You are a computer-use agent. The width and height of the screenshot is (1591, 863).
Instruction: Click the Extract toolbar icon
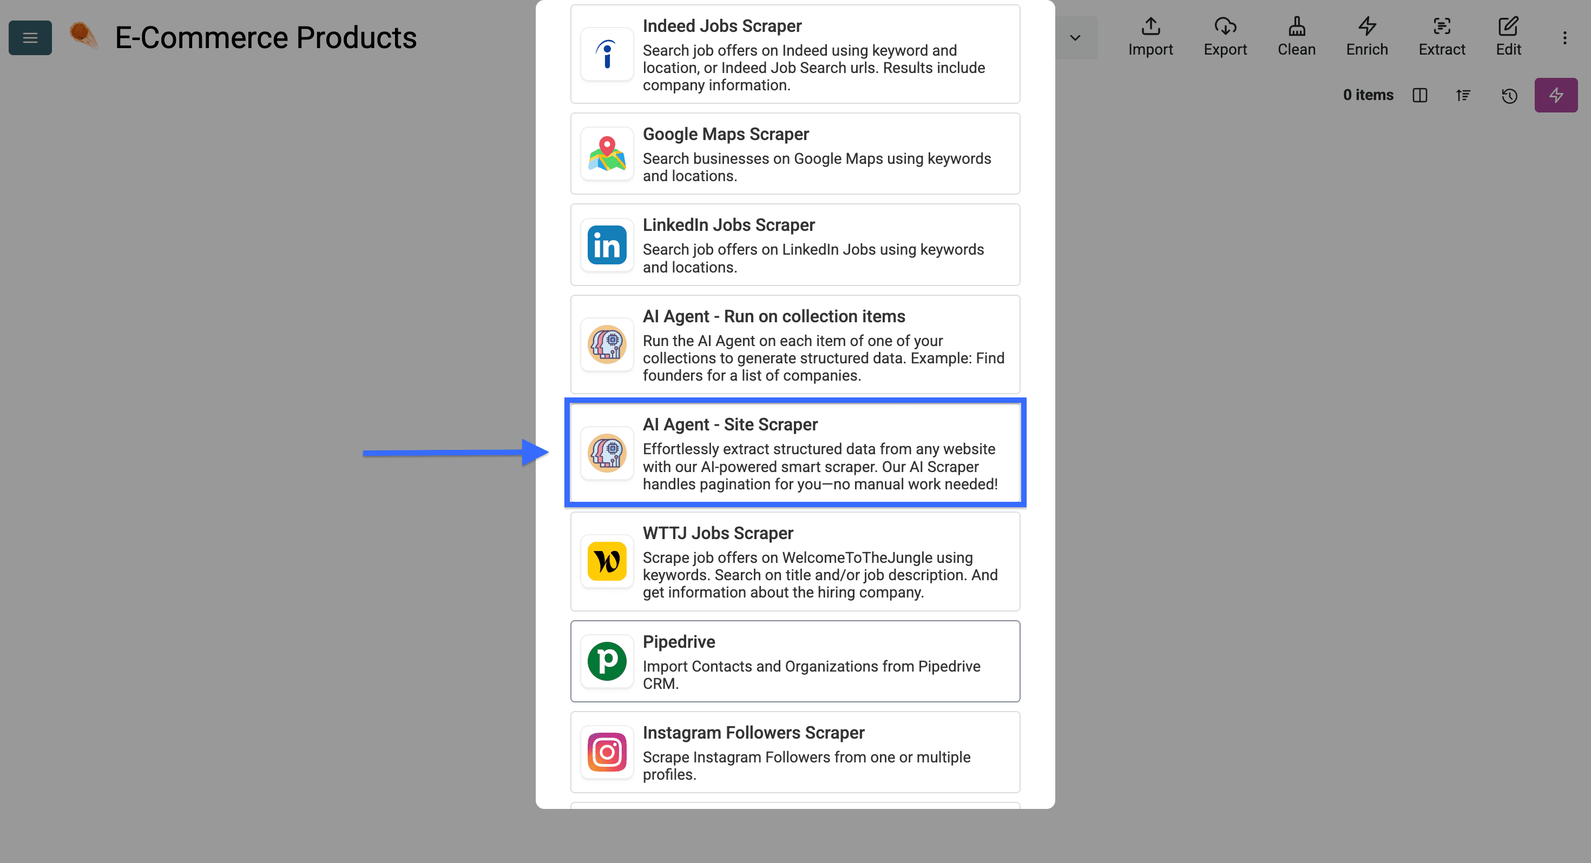[1441, 36]
